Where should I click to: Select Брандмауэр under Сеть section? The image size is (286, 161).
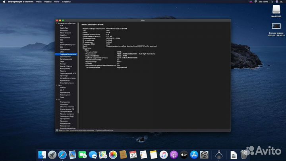65,93
